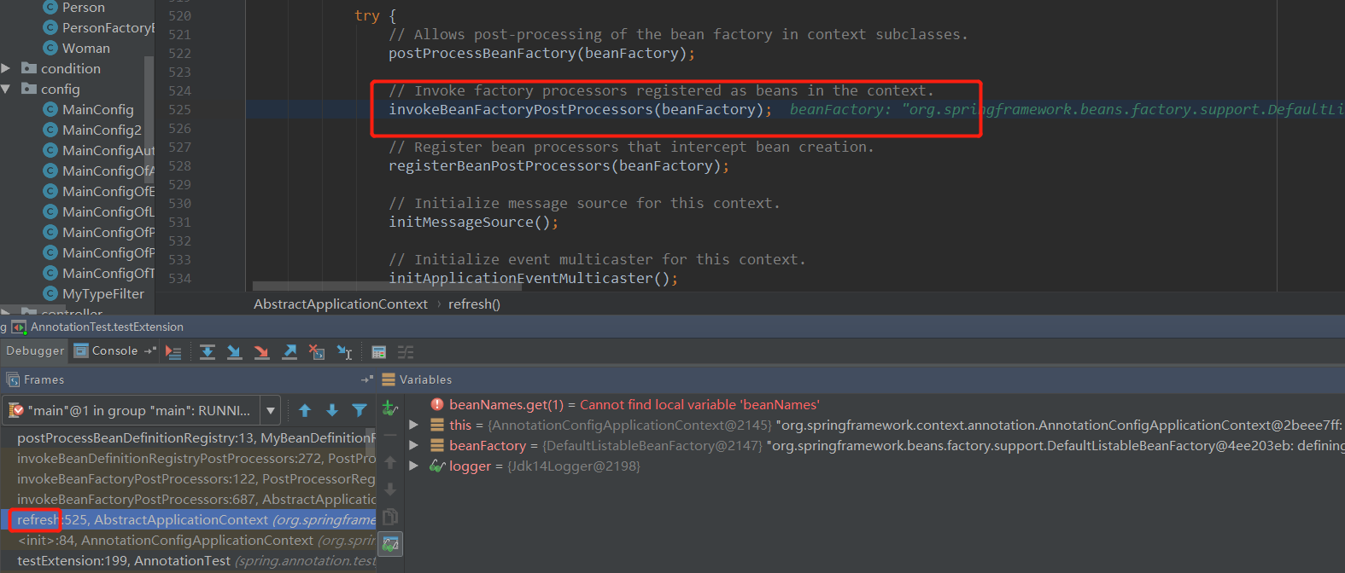
Task: Click the Run to Cursor icon
Action: click(x=344, y=351)
